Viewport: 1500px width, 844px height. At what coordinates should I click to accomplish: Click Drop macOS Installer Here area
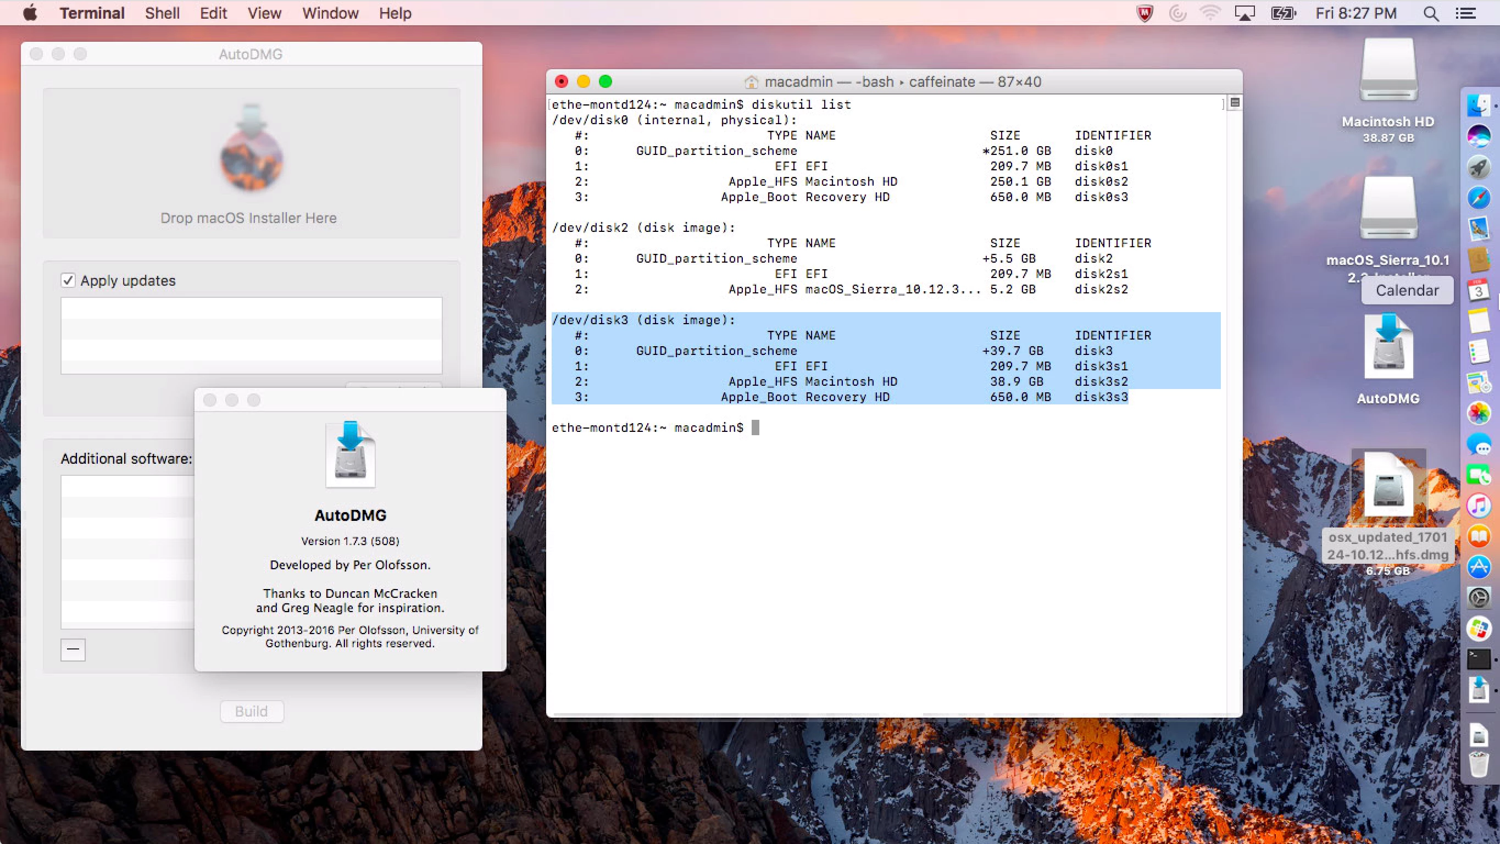(x=252, y=163)
